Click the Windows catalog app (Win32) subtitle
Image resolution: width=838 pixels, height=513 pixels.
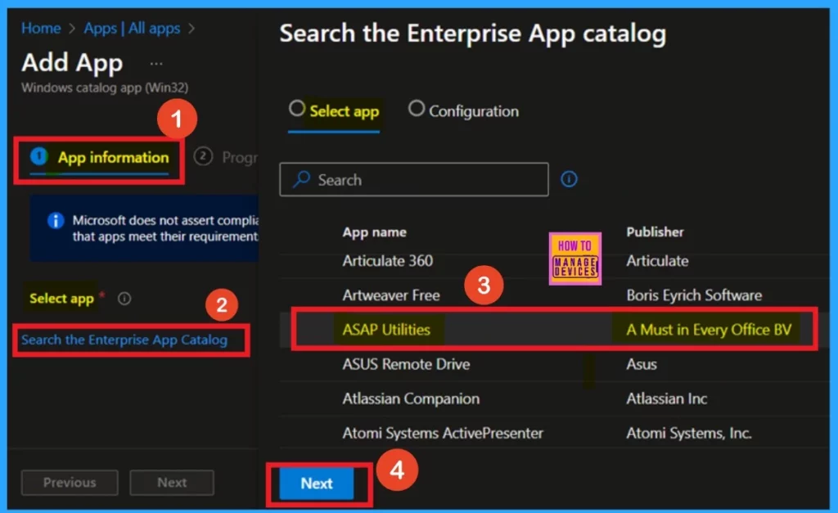105,88
